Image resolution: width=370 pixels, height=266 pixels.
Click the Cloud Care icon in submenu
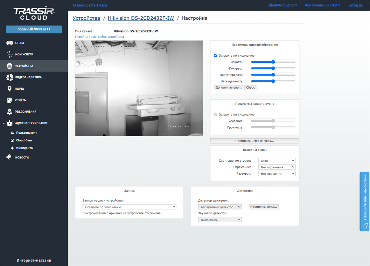pos(12,140)
